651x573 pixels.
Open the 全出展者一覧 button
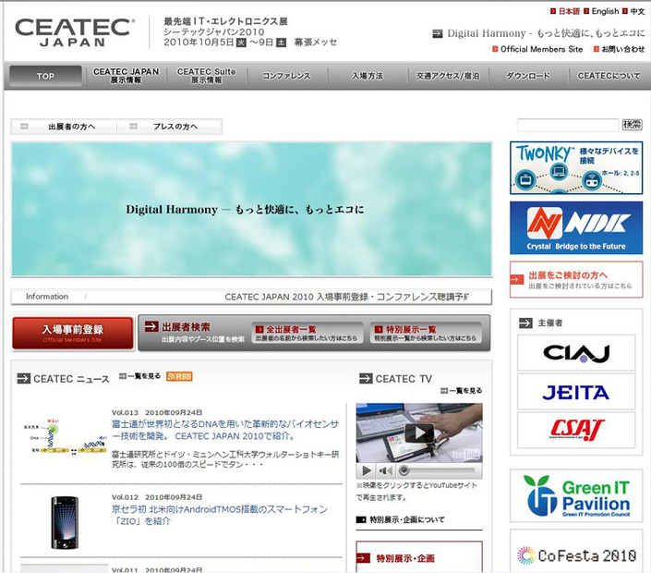[307, 333]
